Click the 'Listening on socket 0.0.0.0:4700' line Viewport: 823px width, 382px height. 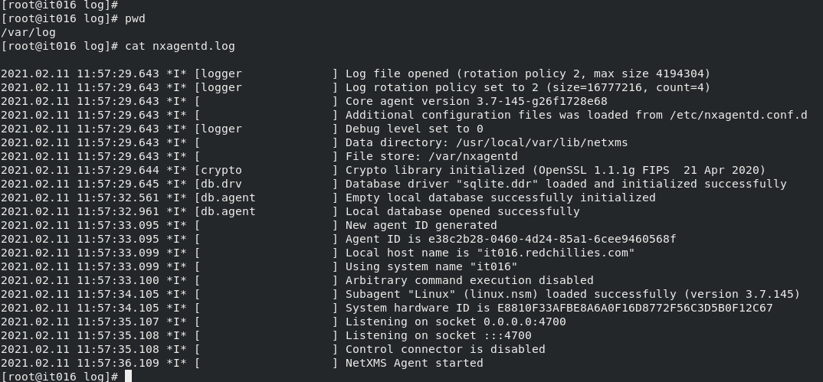[455, 322]
